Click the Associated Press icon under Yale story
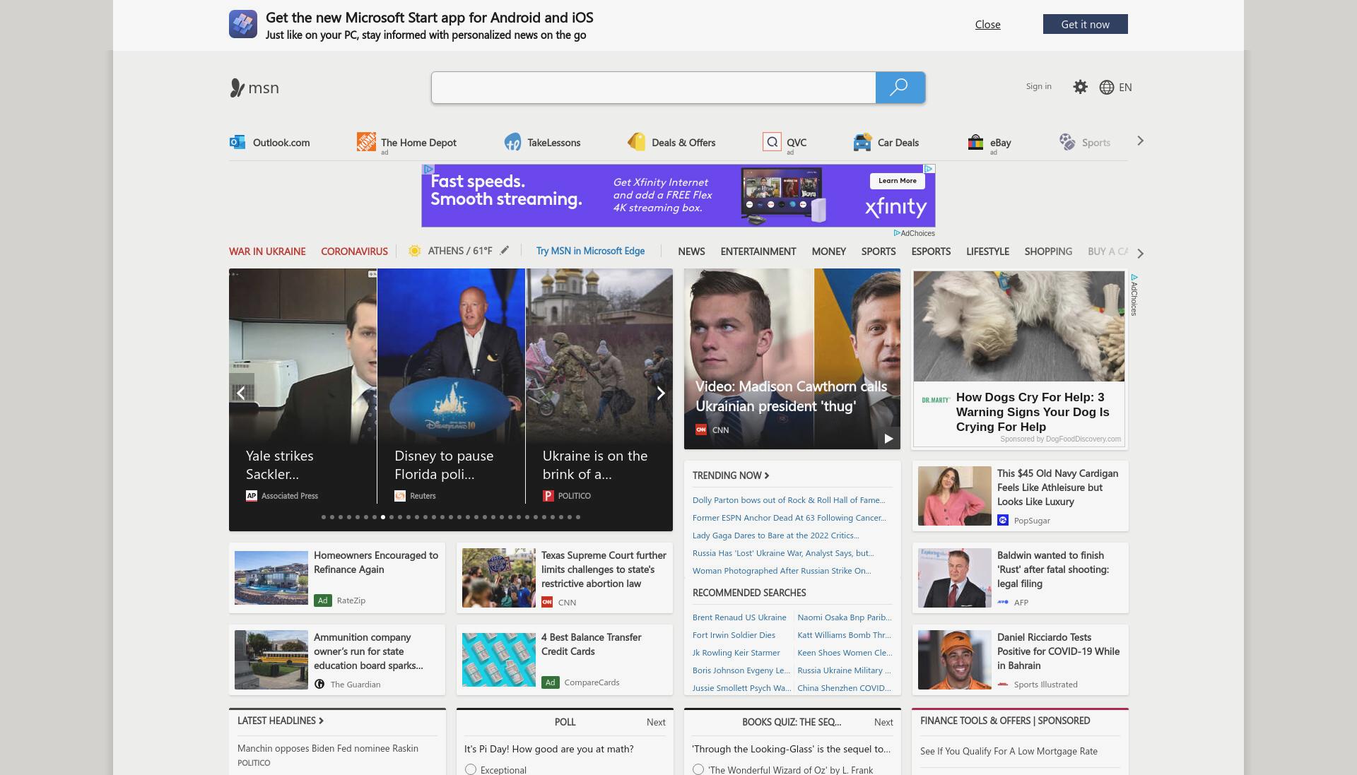 coord(251,496)
